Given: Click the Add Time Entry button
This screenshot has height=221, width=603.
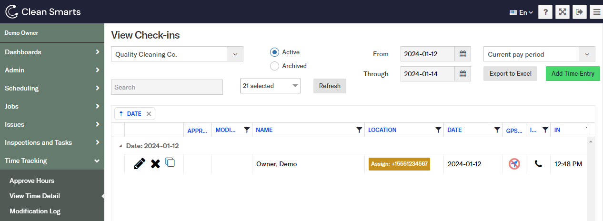Looking at the screenshot, I should pyautogui.click(x=573, y=74).
